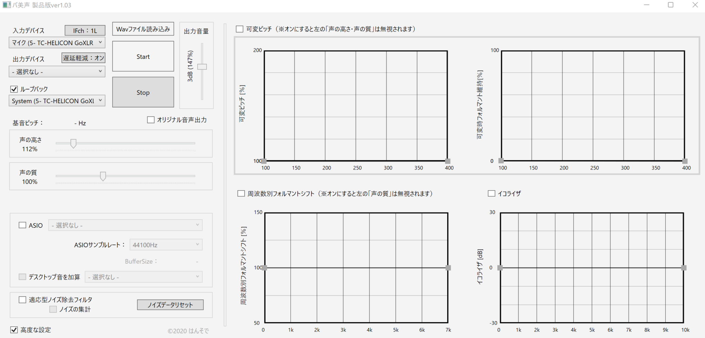Click the ノイズデータリセット button
705x338 pixels.
click(170, 305)
